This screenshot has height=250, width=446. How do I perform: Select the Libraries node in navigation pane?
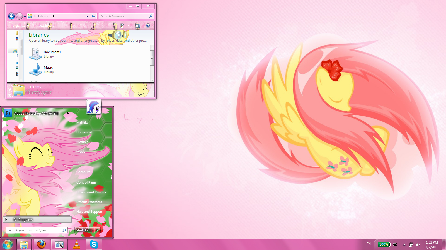tap(15, 51)
